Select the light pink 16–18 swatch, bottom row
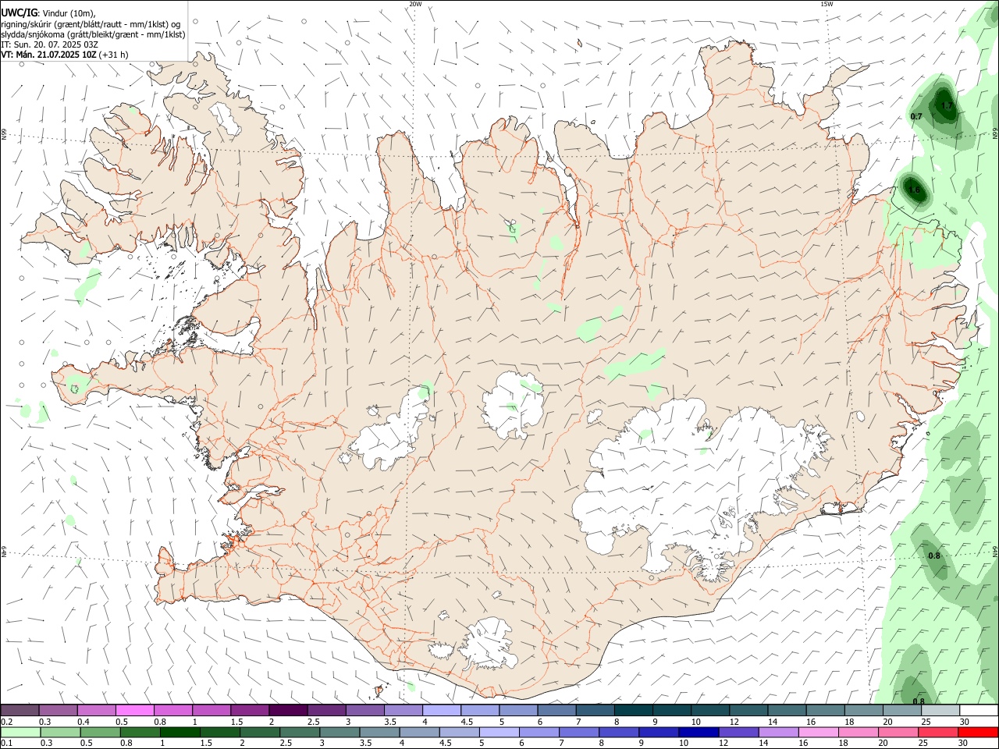 point(819,732)
